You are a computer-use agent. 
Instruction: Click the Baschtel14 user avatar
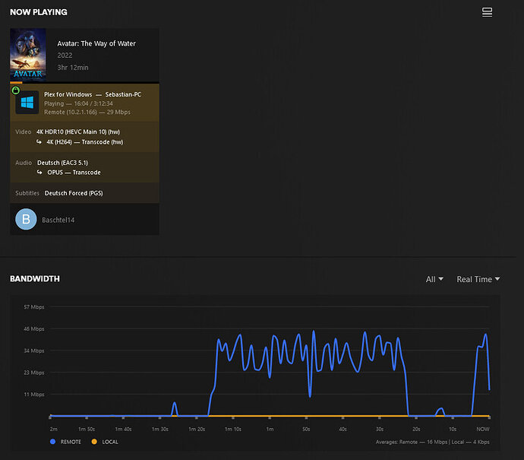click(26, 219)
